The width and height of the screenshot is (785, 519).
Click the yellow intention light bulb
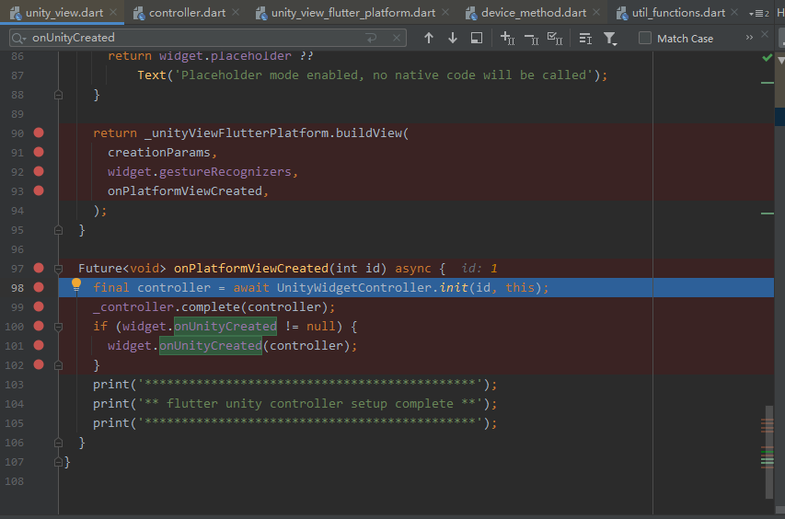click(x=76, y=284)
